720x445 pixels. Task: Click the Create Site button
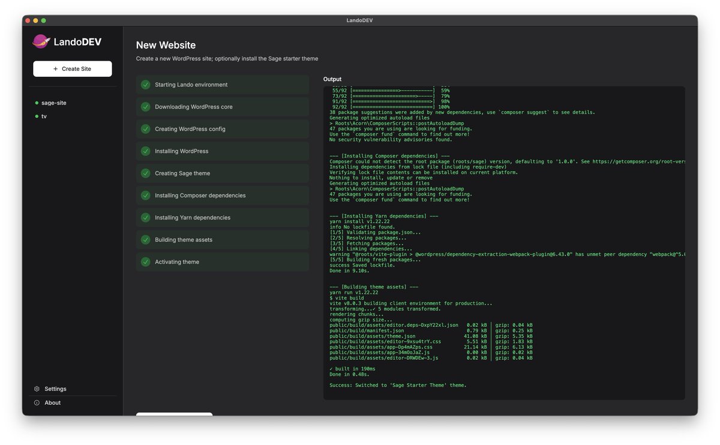click(72, 68)
